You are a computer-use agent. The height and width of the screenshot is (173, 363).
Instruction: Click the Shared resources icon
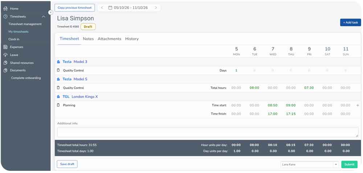tap(5, 63)
